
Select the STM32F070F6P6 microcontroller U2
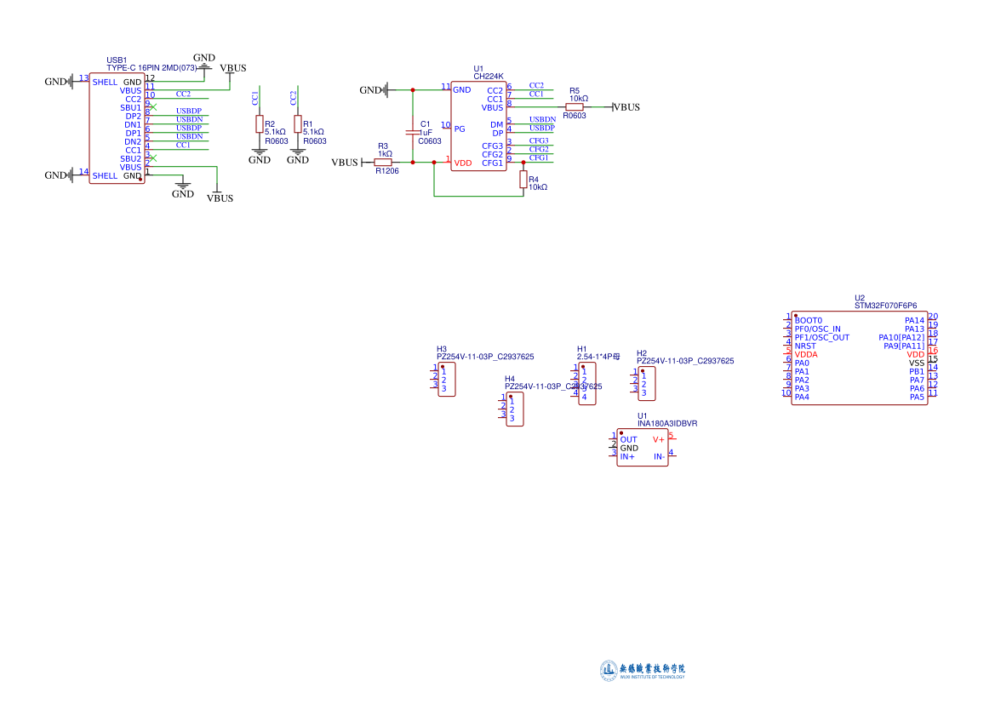click(x=859, y=358)
